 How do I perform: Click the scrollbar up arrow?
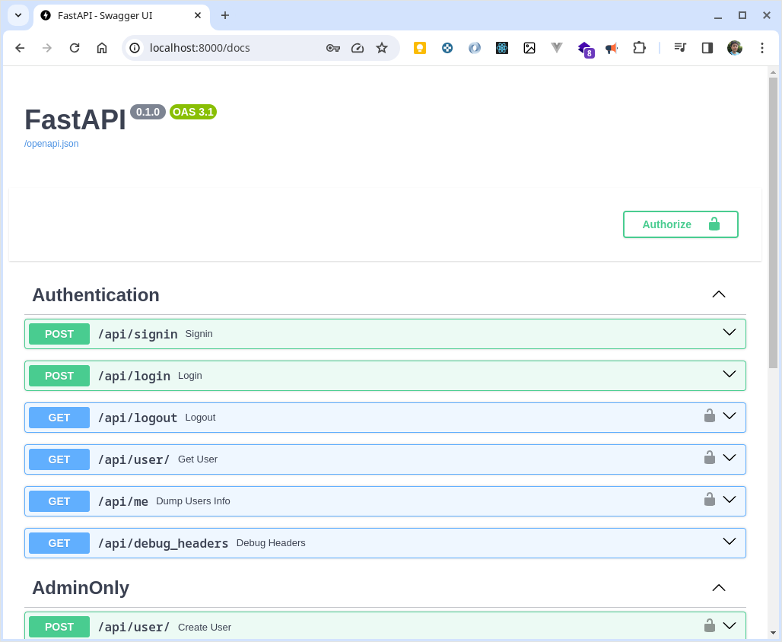[x=773, y=72]
